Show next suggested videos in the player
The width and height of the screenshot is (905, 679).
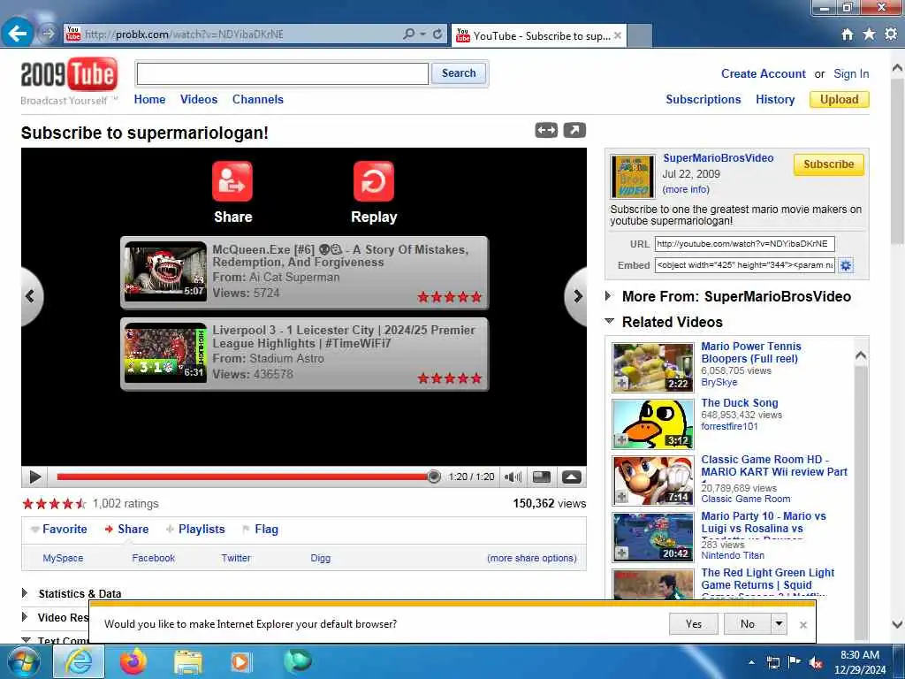[x=576, y=296]
